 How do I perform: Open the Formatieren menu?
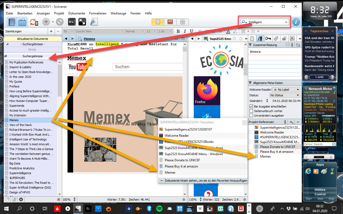pos(98,13)
